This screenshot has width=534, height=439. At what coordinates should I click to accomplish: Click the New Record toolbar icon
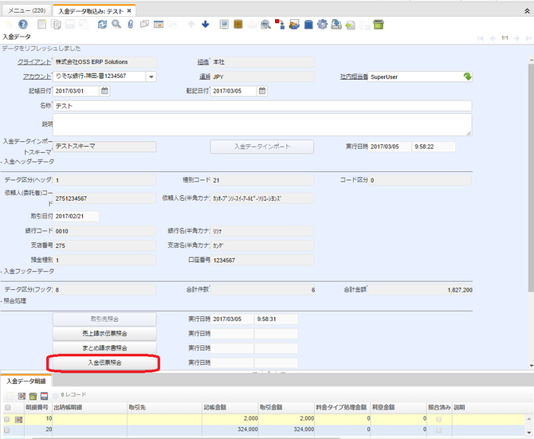[42, 24]
